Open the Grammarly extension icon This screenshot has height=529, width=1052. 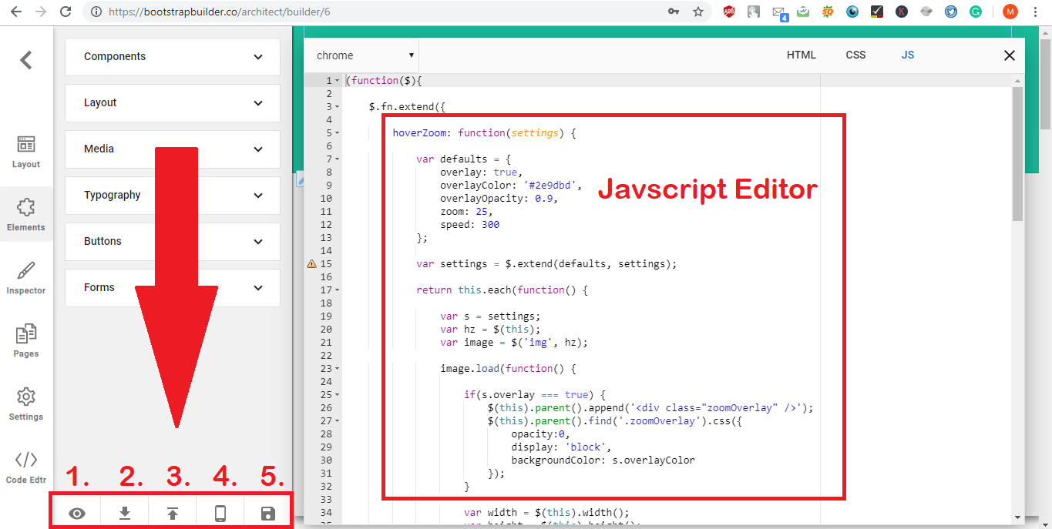click(x=976, y=12)
